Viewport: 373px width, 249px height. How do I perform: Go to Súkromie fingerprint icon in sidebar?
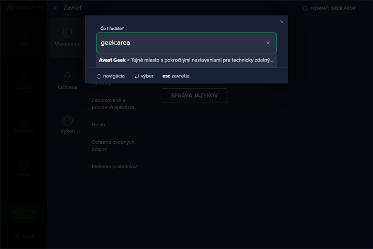(24, 121)
